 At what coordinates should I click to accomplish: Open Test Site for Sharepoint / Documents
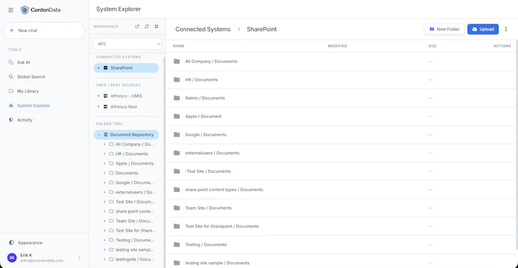pyautogui.click(x=341, y=227)
